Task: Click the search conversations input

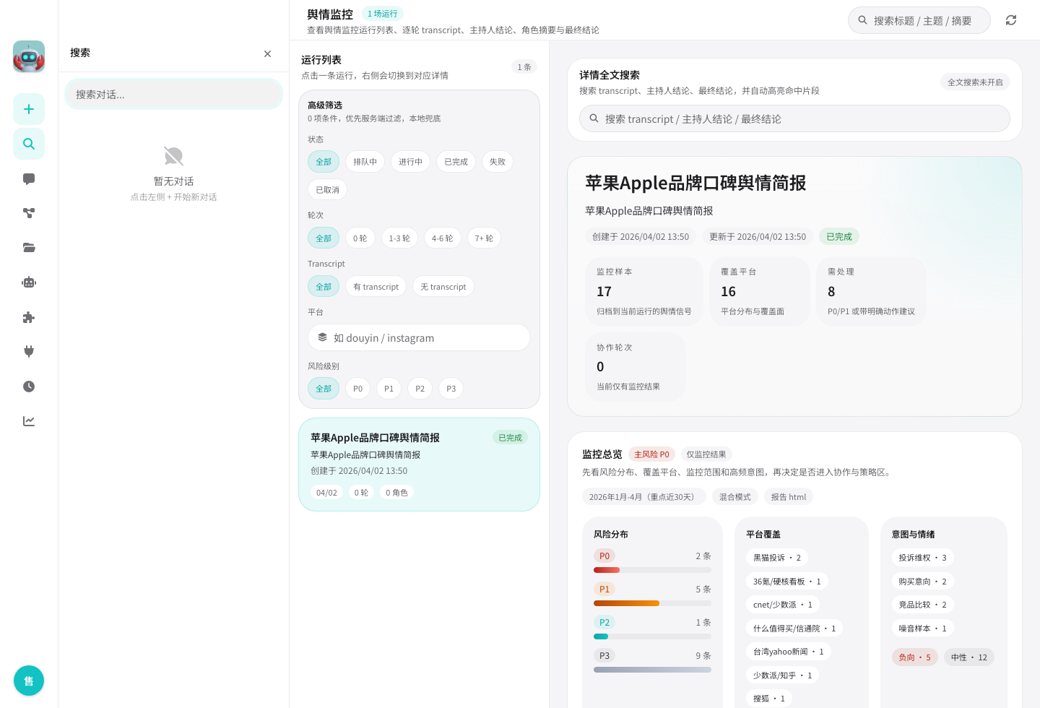Action: pos(173,95)
